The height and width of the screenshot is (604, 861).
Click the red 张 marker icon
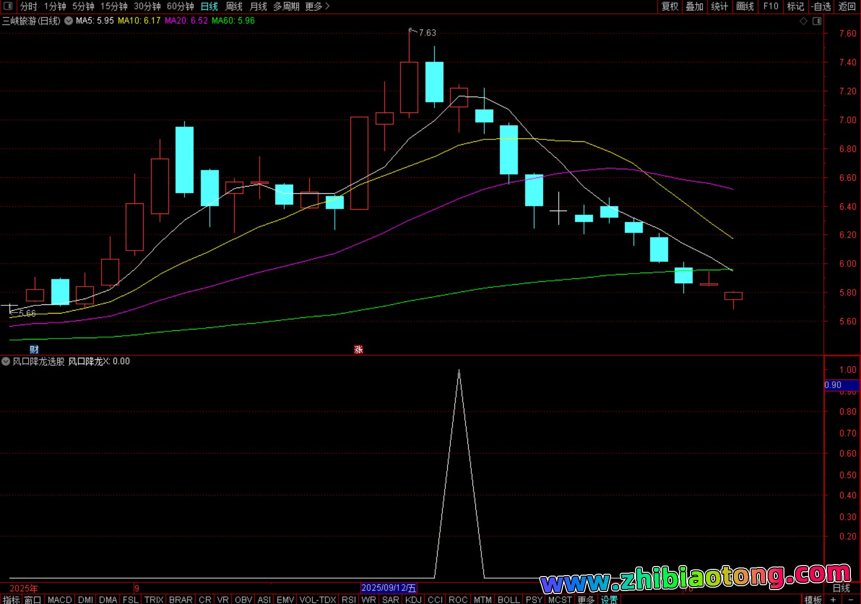point(358,350)
